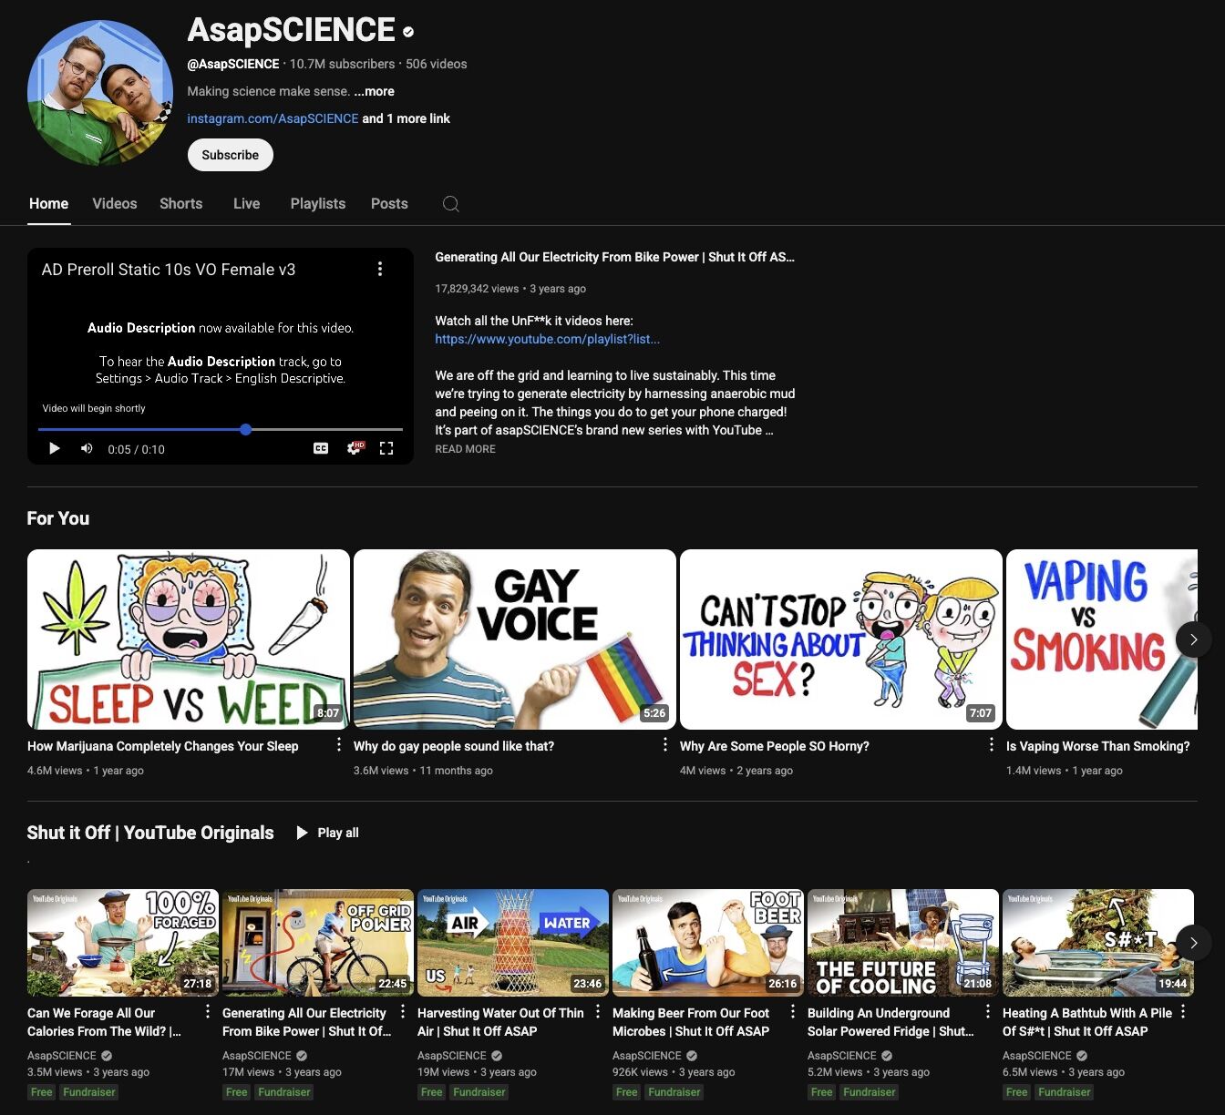Open menu for Why Are Some People SO Horny
Screen dimensions: 1225x1115
click(992, 745)
